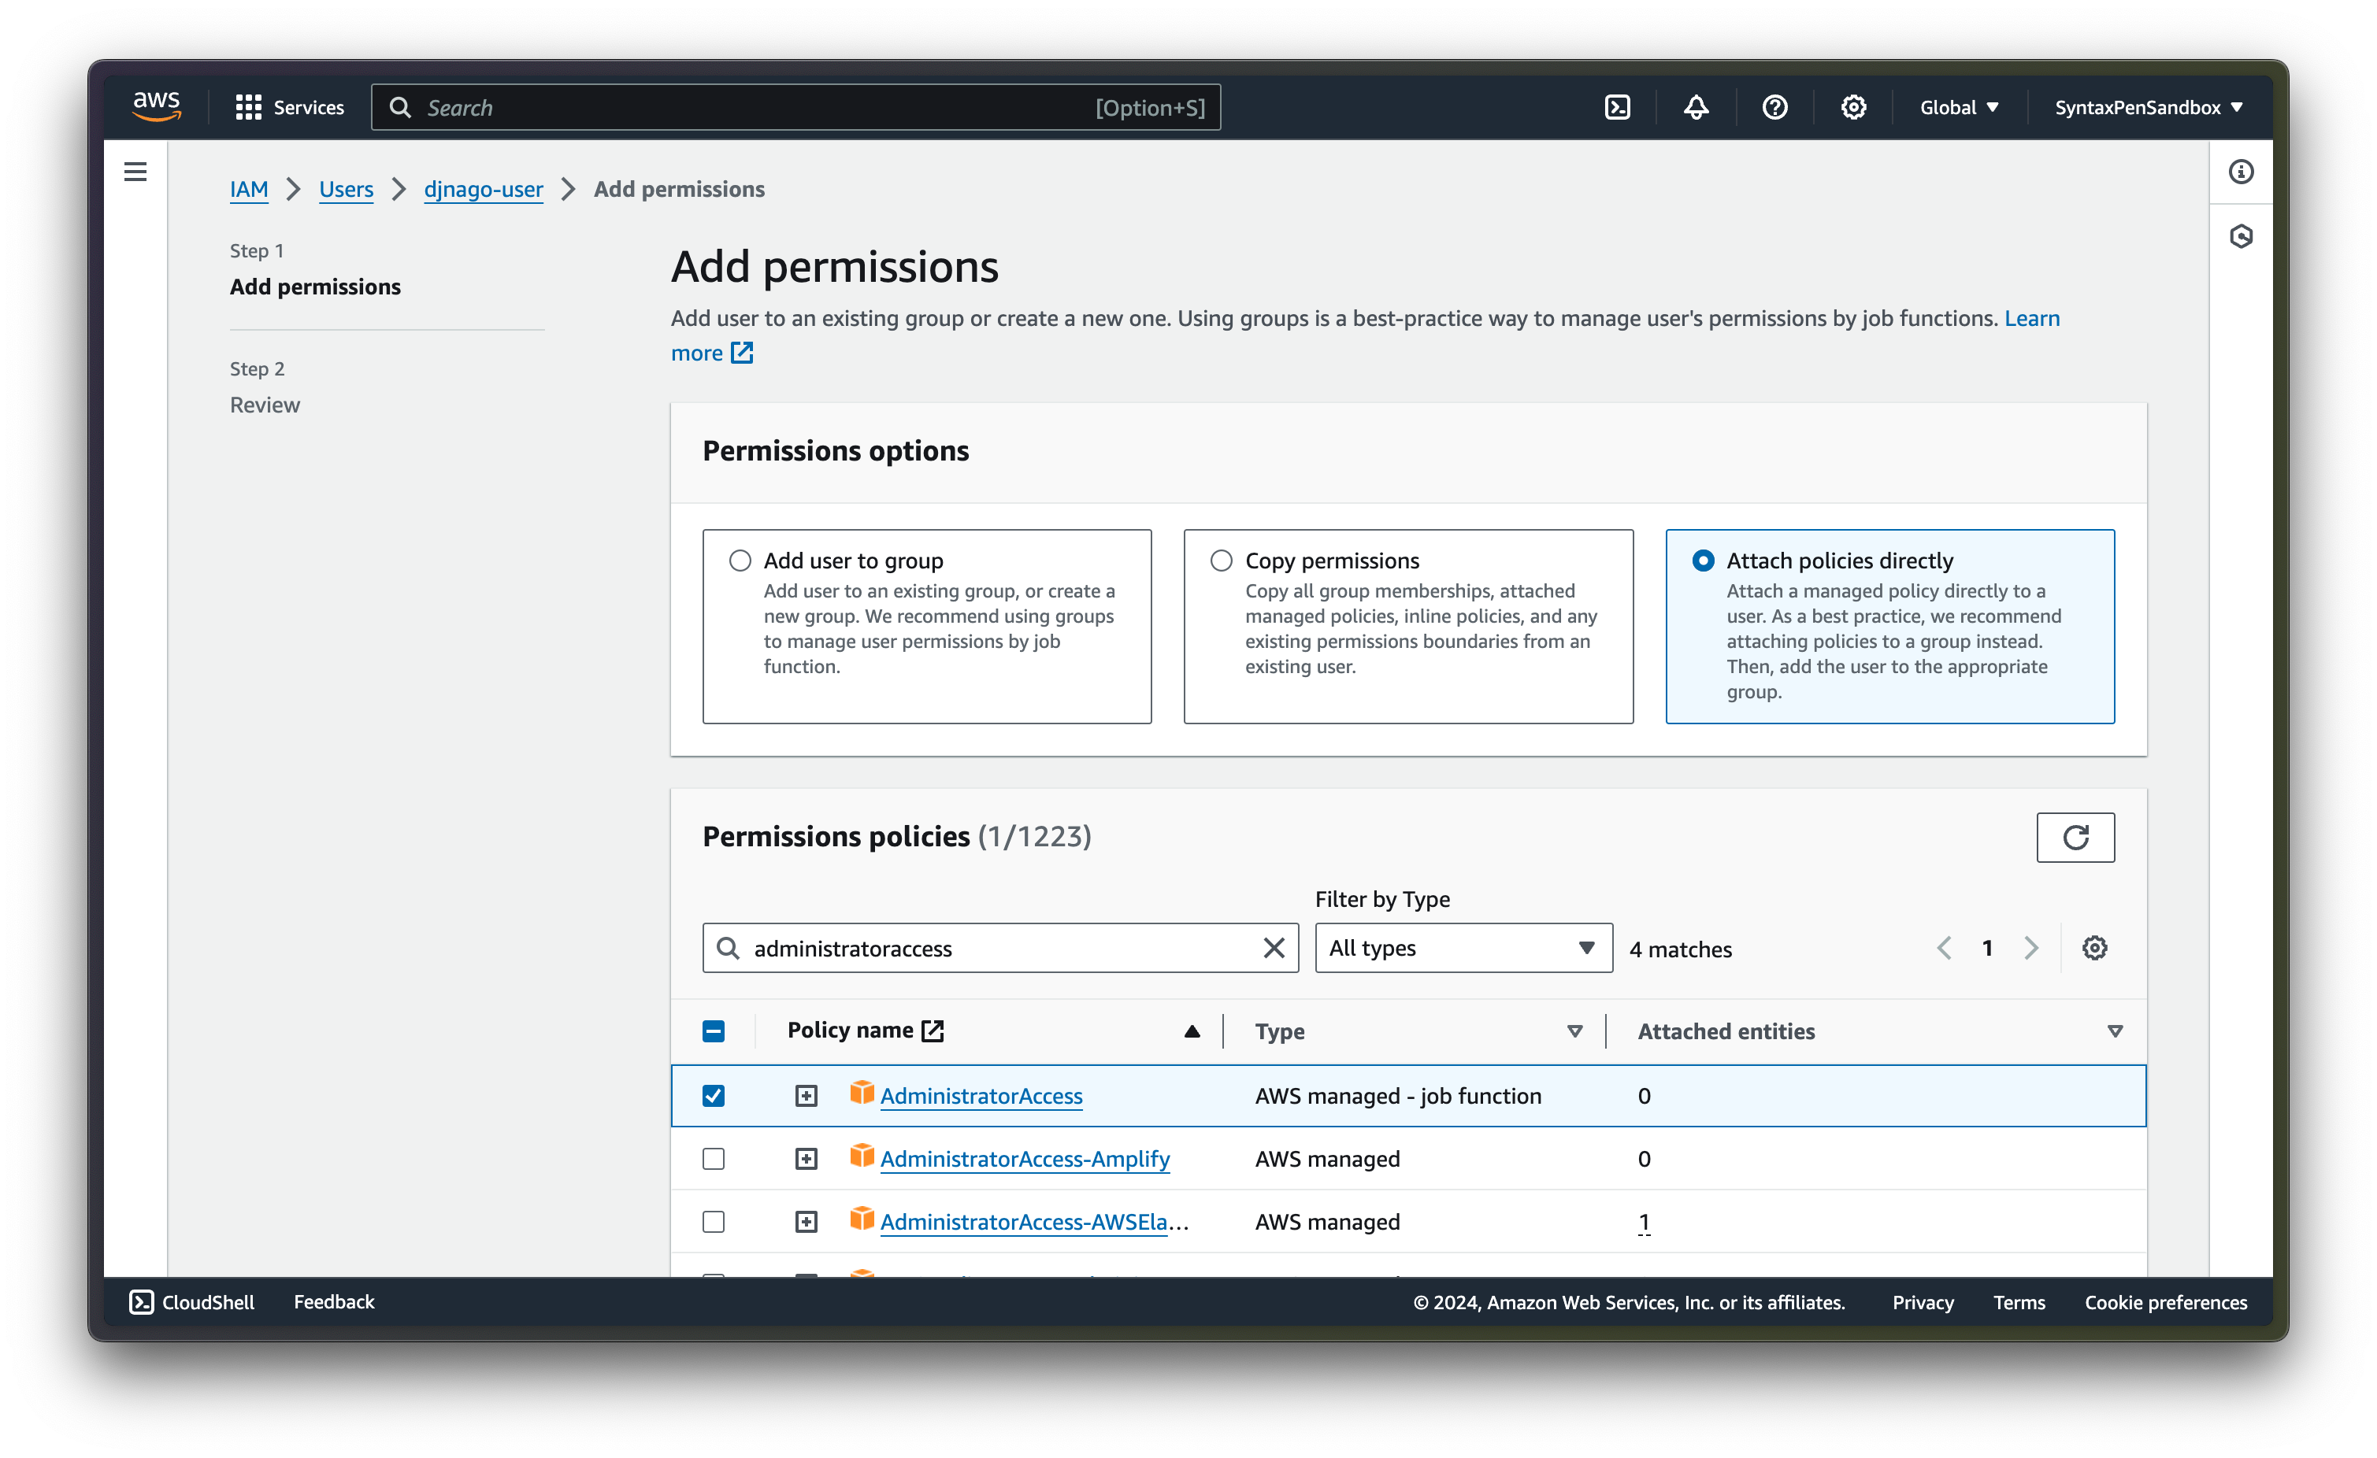Viewport: 2377px width, 1458px height.
Task: Open the hamburger side navigation menu
Action: pos(136,172)
